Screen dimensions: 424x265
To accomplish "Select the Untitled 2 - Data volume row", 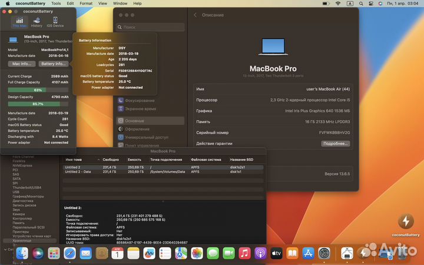I will point(163,172).
